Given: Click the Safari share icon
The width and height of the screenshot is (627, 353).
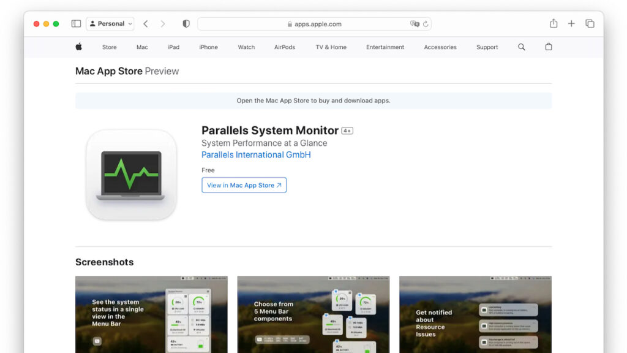Looking at the screenshot, I should coord(554,23).
